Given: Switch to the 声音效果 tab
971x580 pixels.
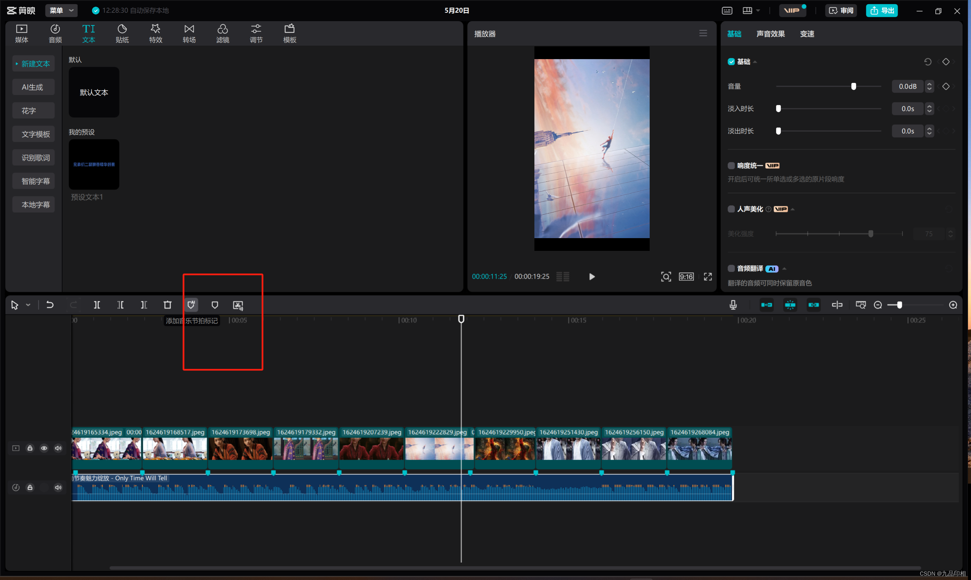Looking at the screenshot, I should click(x=770, y=34).
